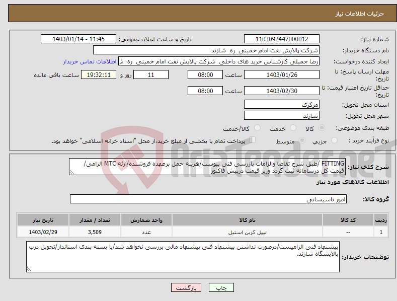
Task: Click the price validity time 08:00 field
Action: [205, 91]
